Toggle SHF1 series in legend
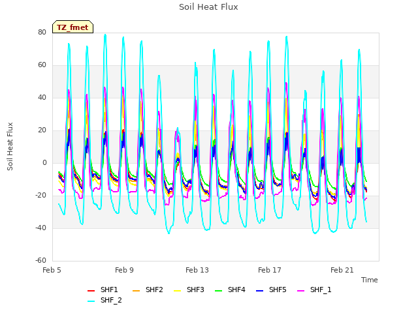Viewport: 418px width, 313px height. pos(103,290)
